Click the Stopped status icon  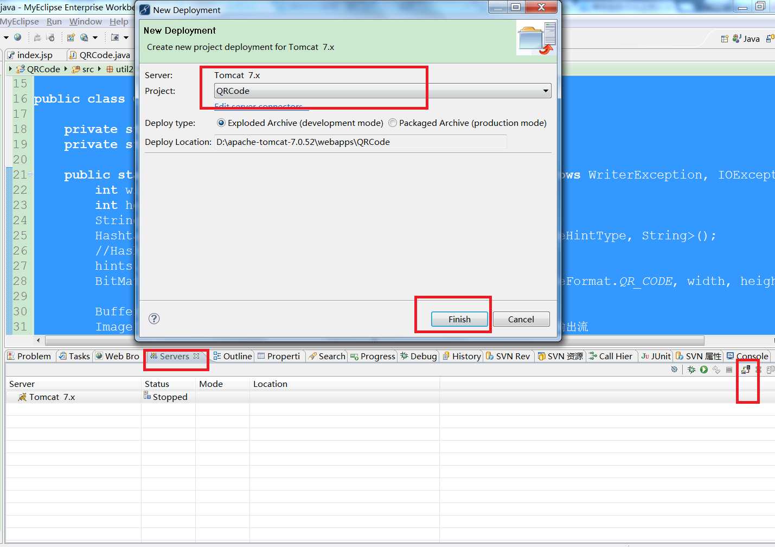[147, 396]
